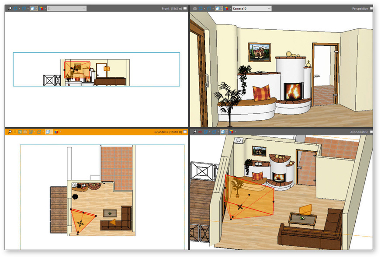Click the zoom magnifier in the Axonometrie view

[195, 131]
